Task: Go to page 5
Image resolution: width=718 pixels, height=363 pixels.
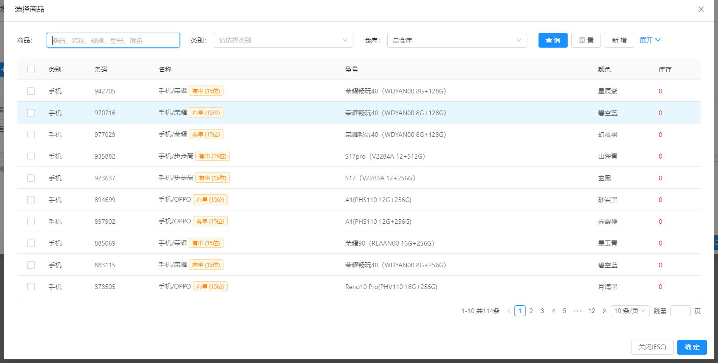Action: [564, 311]
